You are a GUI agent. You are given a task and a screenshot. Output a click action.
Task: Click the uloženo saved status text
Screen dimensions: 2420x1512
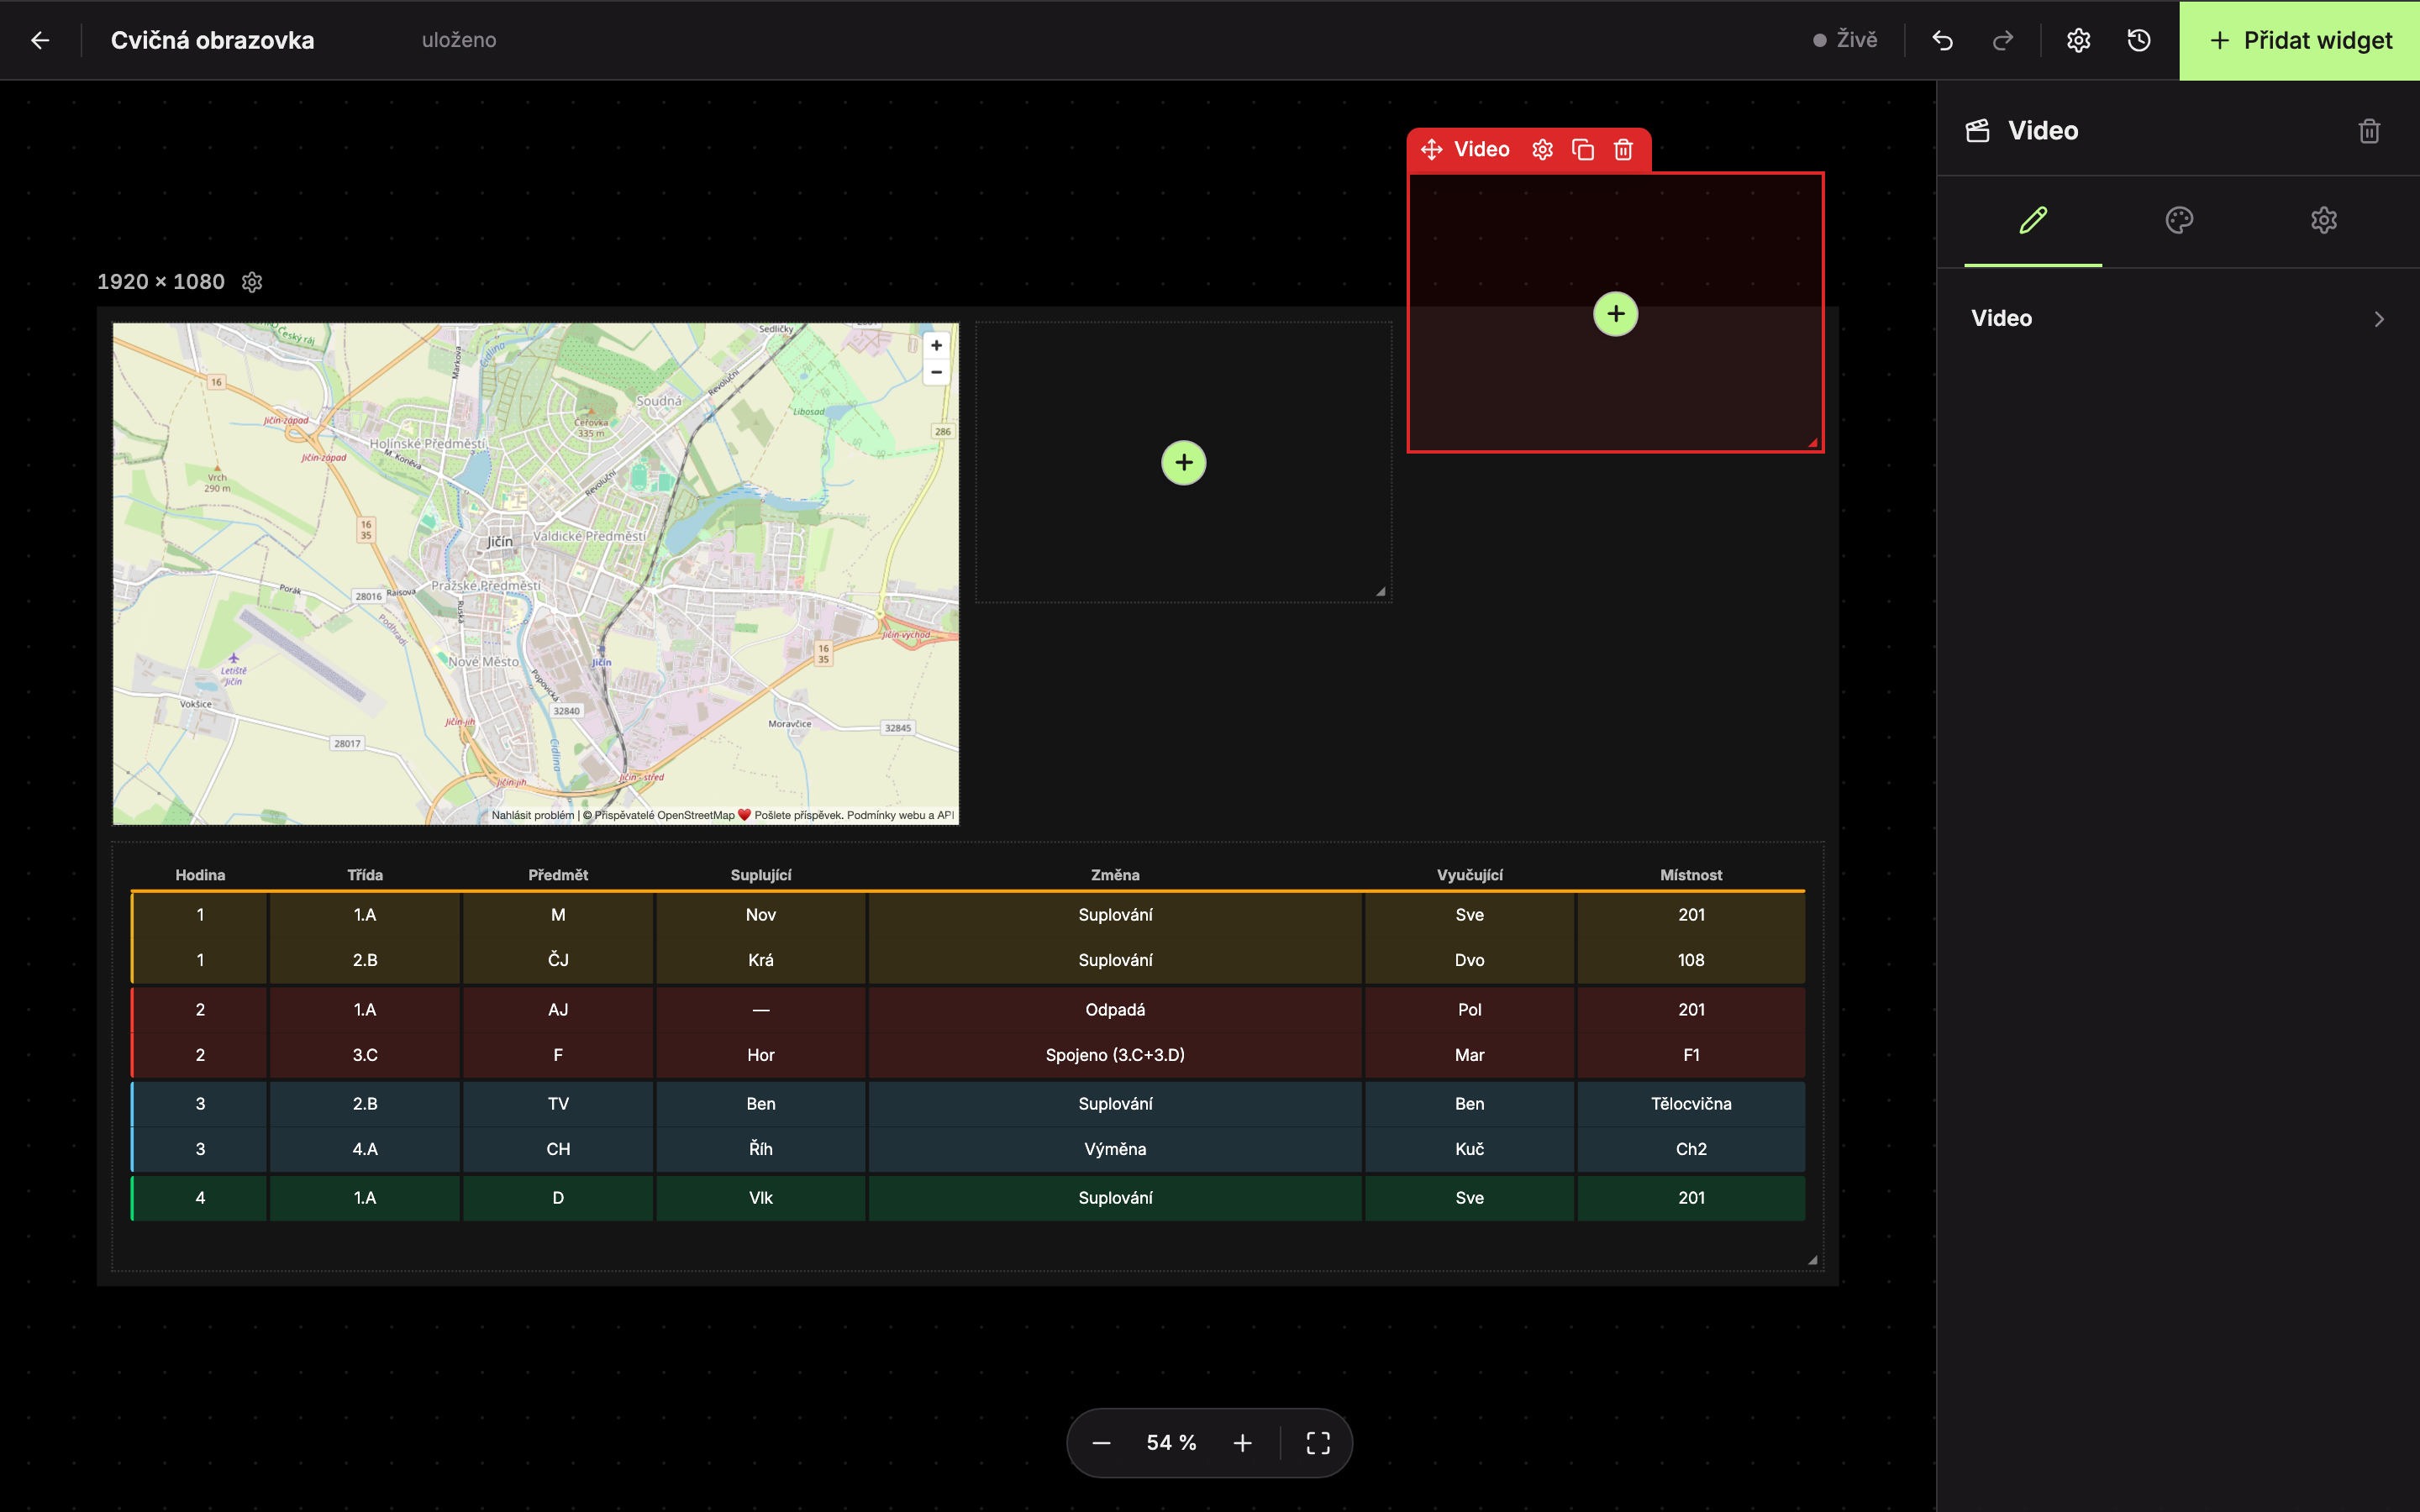click(459, 40)
